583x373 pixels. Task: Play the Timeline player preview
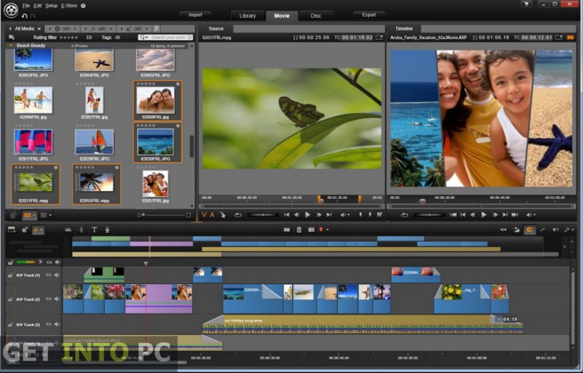(483, 215)
